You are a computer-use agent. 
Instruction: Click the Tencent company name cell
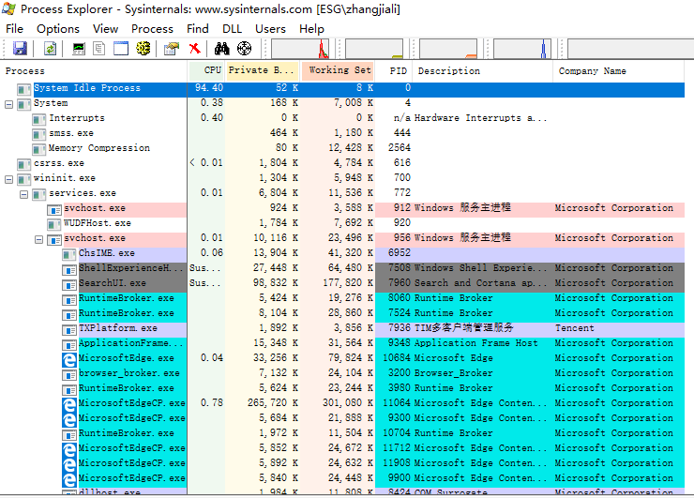[x=574, y=328]
